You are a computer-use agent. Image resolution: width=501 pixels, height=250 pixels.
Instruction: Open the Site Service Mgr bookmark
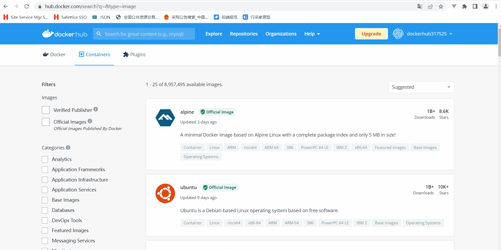click(26, 17)
